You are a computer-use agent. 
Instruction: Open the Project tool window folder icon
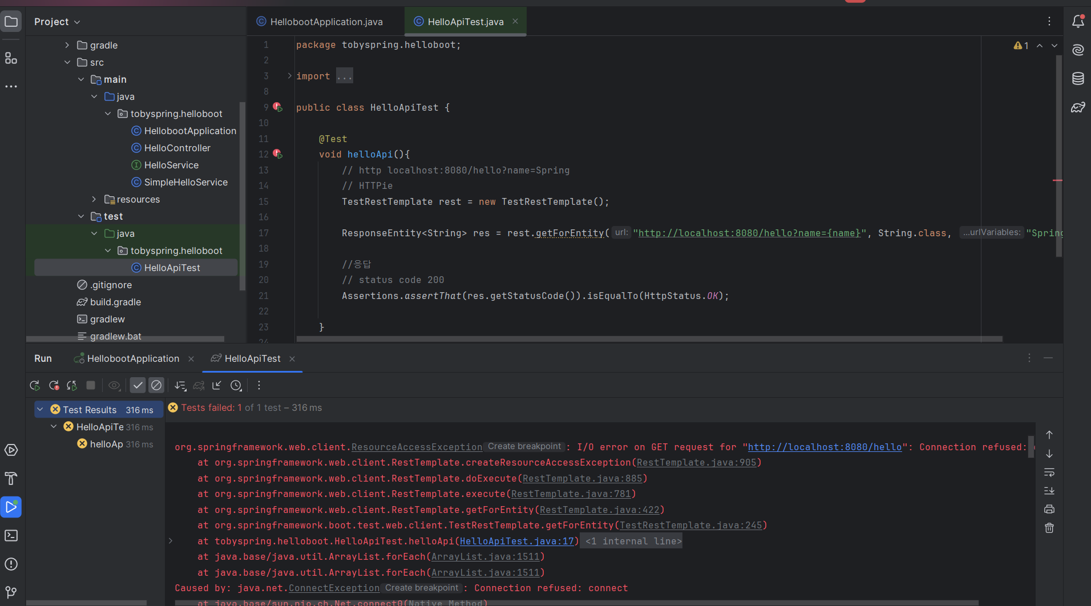11,22
